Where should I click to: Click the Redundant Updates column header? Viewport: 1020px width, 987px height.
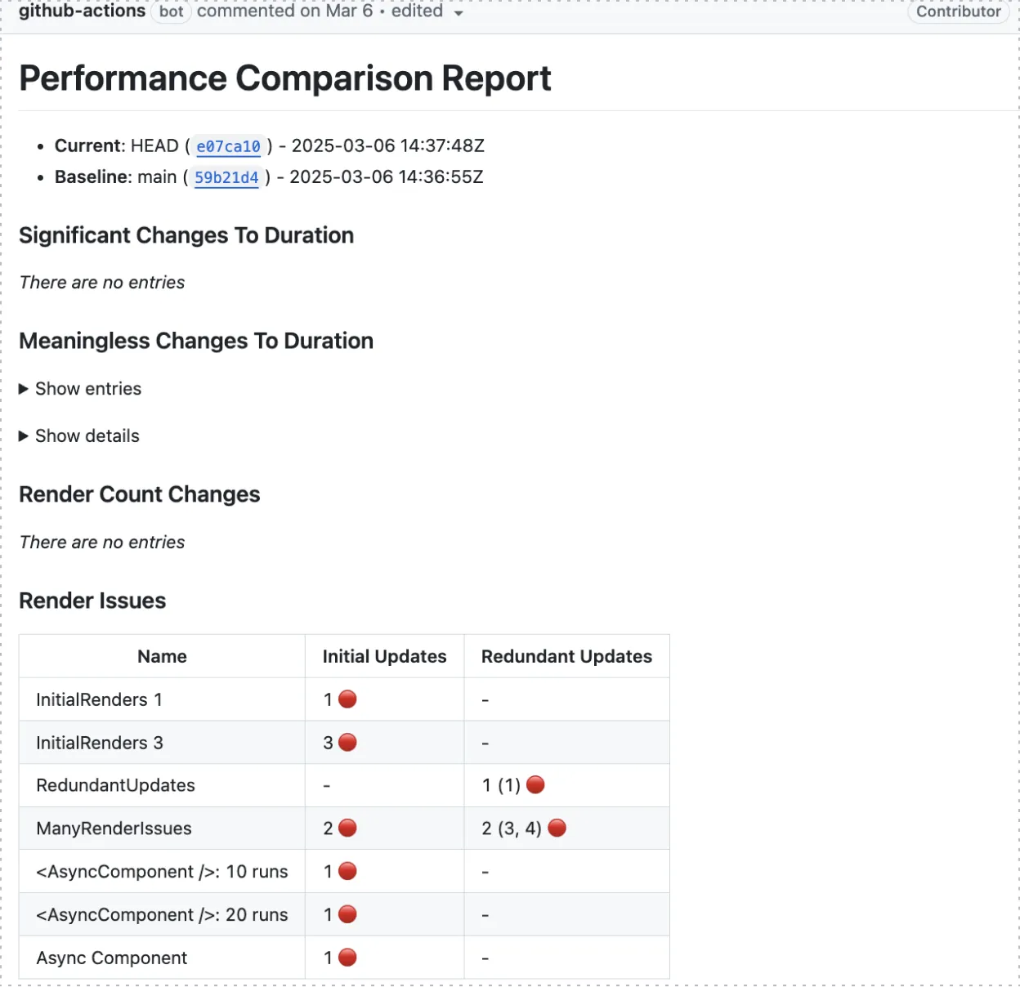tap(566, 656)
